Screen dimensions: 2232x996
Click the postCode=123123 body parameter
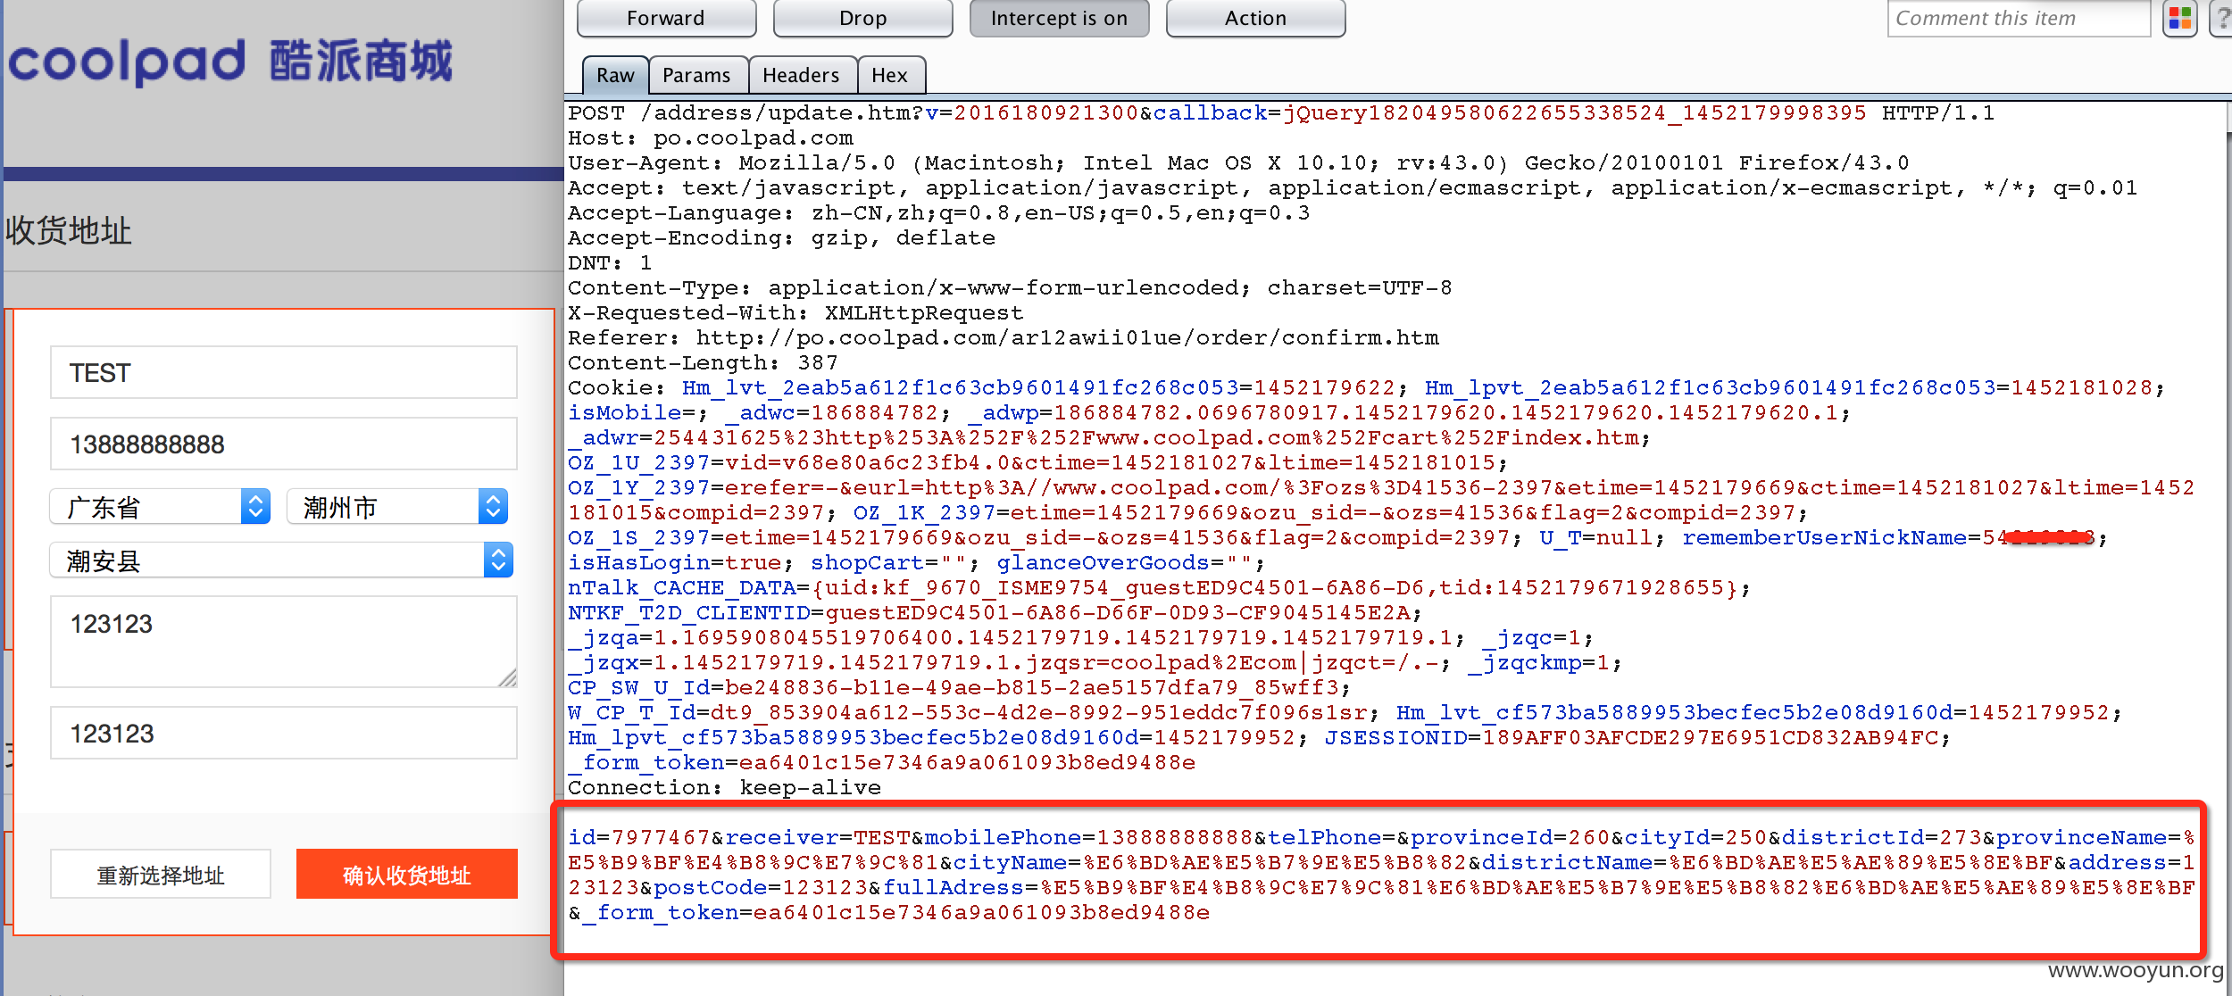761,888
